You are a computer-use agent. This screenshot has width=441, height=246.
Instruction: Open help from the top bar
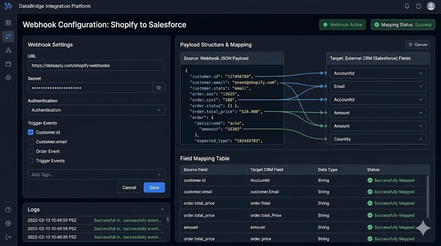click(419, 6)
